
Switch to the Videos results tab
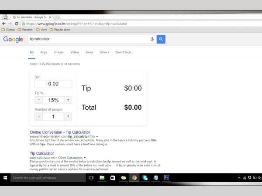click(x=75, y=52)
